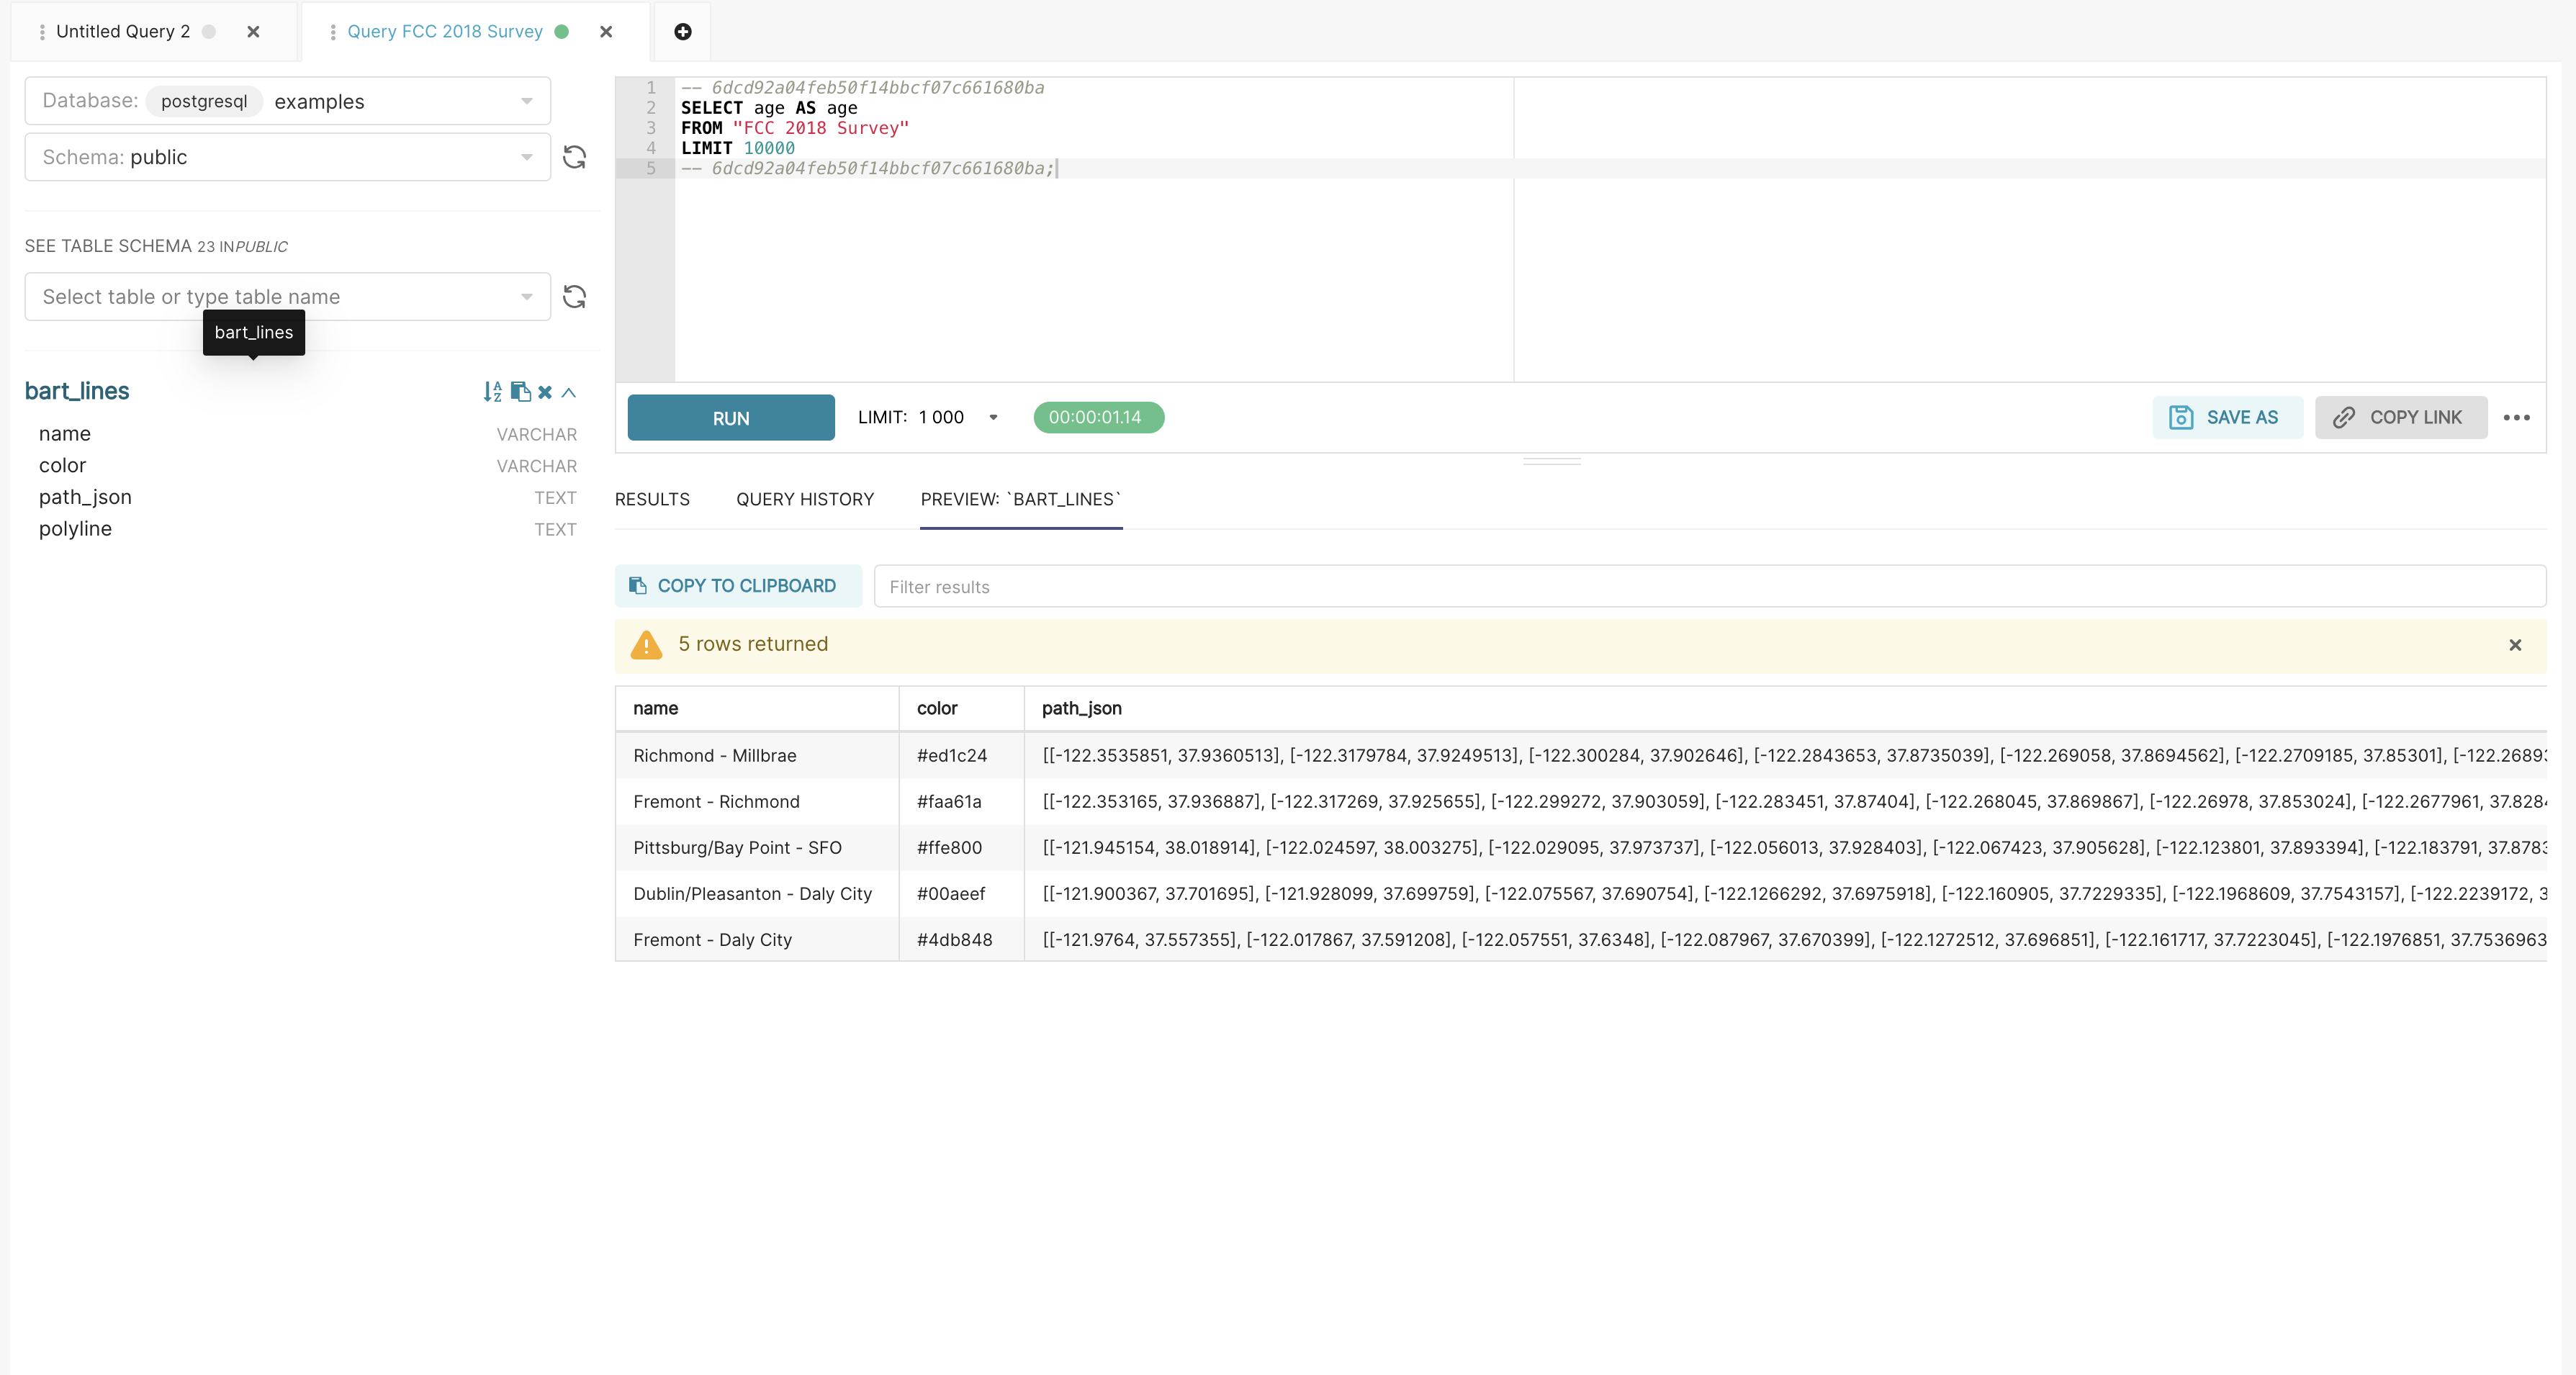2576x1375 pixels.
Task: Remove bart_lines panel with the X icon
Action: pos(545,392)
